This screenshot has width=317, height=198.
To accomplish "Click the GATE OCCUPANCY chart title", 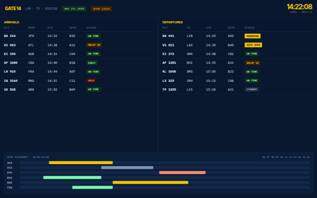I will click(x=28, y=157).
